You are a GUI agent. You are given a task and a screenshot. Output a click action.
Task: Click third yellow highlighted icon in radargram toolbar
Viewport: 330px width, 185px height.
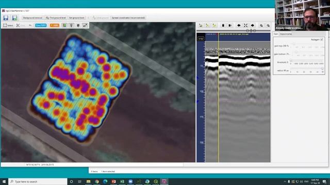click(x=214, y=25)
